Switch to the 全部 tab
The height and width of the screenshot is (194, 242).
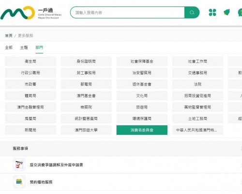coord(9,48)
